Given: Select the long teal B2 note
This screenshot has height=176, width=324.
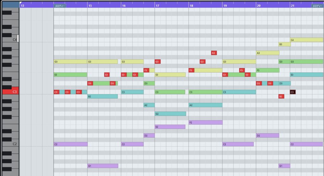Looking at the screenshot, I should point(103,96).
